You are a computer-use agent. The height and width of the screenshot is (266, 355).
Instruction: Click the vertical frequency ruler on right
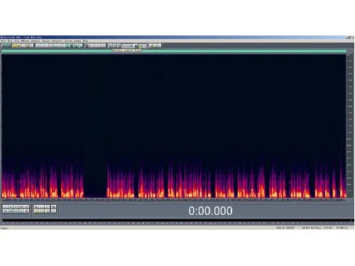pos(349,126)
